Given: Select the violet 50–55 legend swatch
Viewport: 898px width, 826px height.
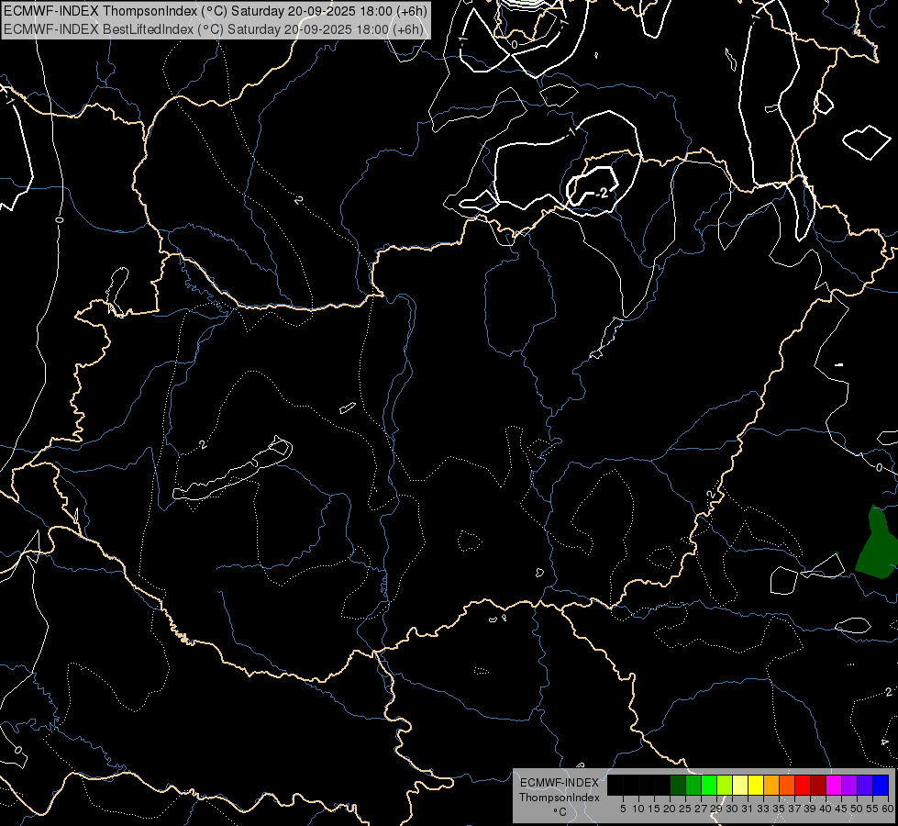Looking at the screenshot, I should point(865,785).
